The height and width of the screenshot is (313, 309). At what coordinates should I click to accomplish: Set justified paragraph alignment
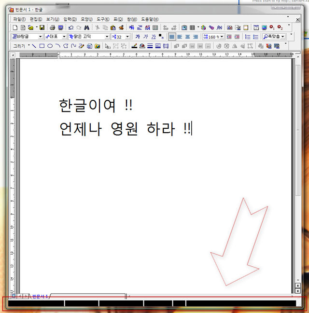pos(172,37)
